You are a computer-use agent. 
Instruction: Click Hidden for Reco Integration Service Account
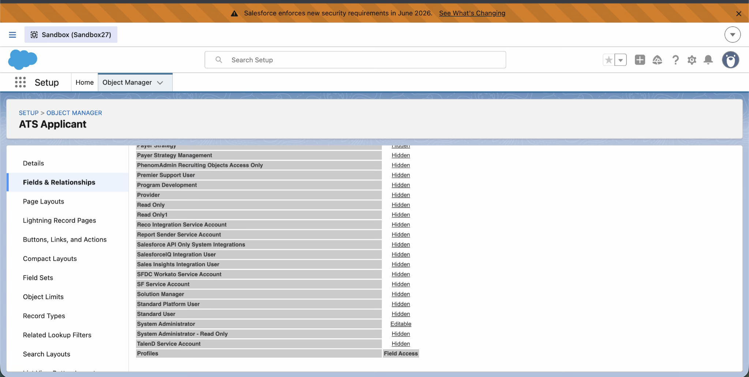pos(401,225)
